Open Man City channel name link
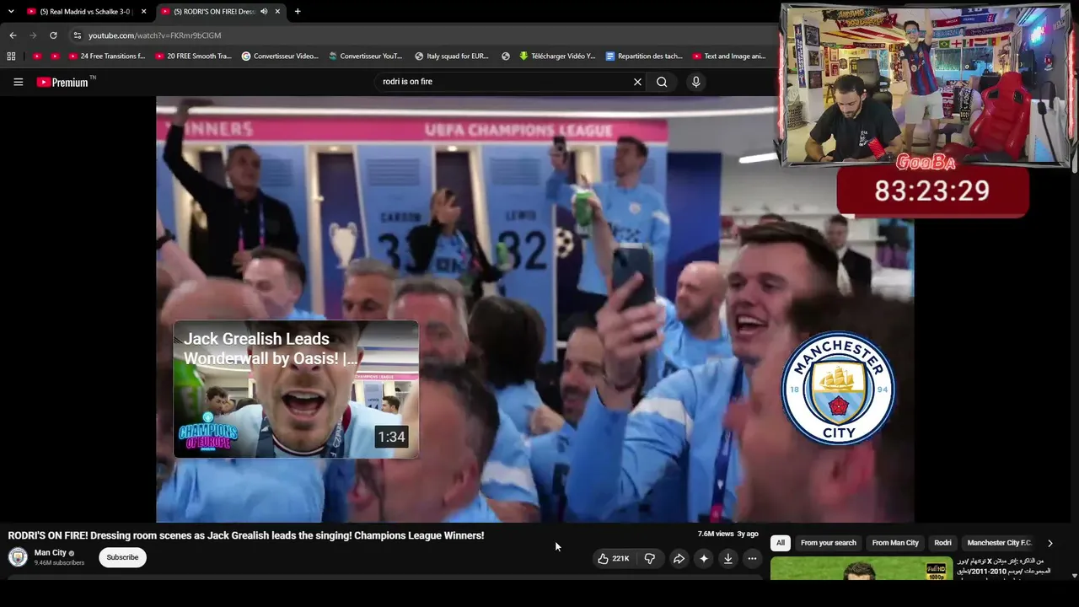 tap(51, 553)
